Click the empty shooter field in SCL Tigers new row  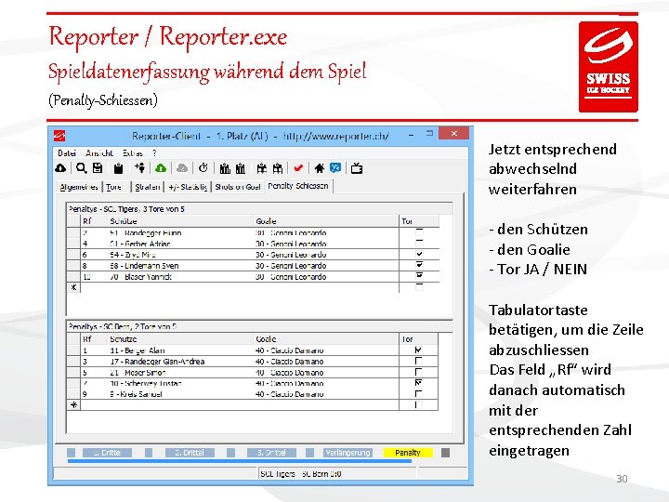click(180, 287)
